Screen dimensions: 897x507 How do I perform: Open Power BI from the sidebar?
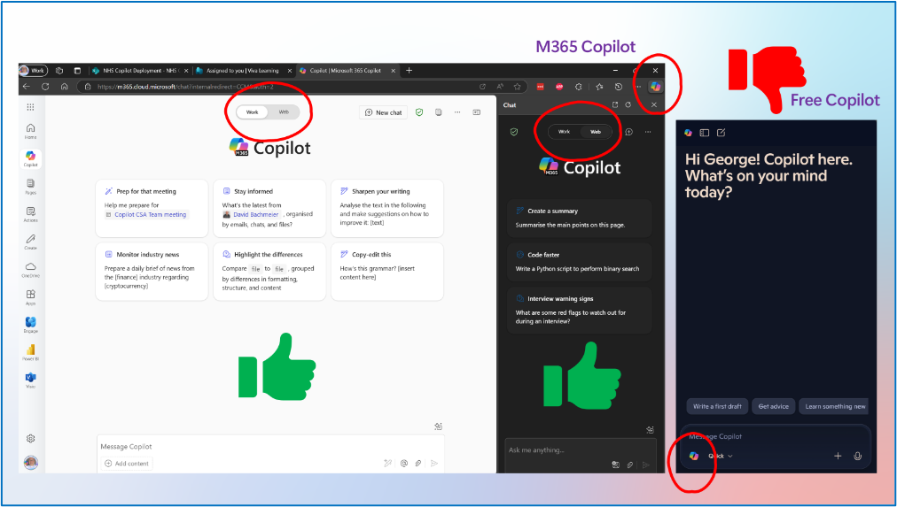tap(31, 351)
